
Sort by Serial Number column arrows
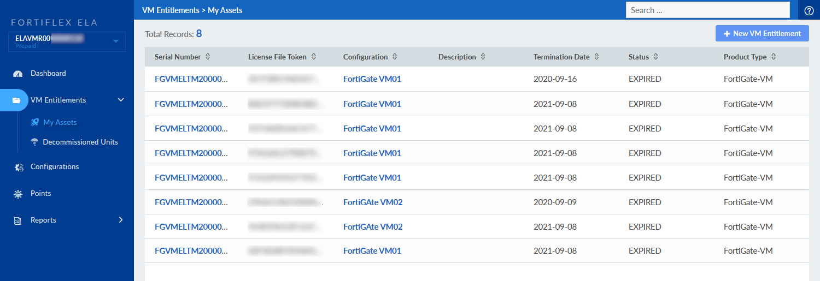coord(208,57)
